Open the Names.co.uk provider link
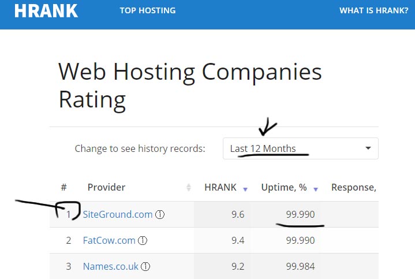Image resolution: width=415 pixels, height=279 pixels. coord(111,266)
